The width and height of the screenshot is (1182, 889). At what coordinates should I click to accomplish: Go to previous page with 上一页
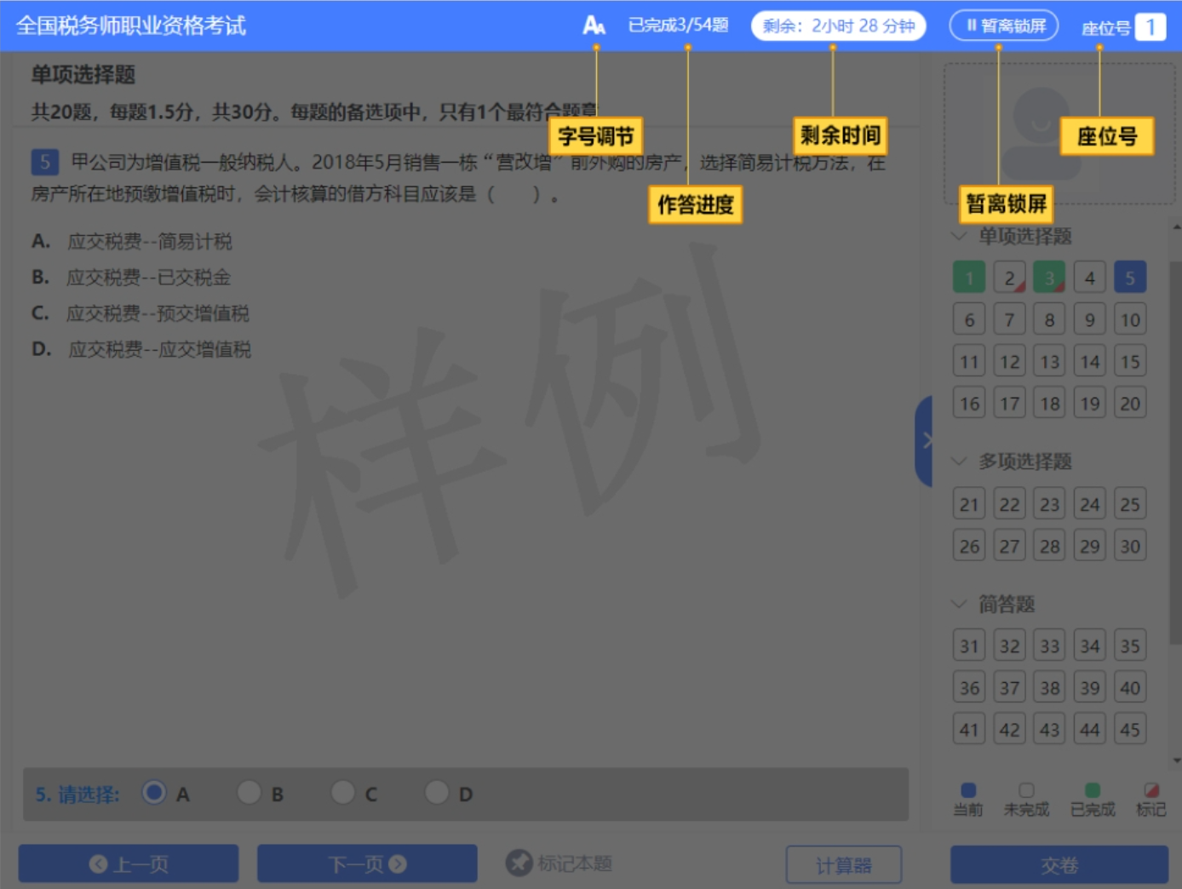point(129,864)
